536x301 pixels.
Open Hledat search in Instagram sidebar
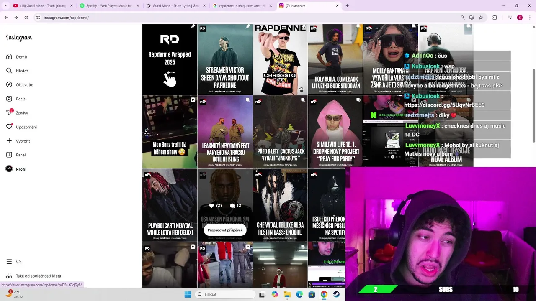(x=17, y=71)
